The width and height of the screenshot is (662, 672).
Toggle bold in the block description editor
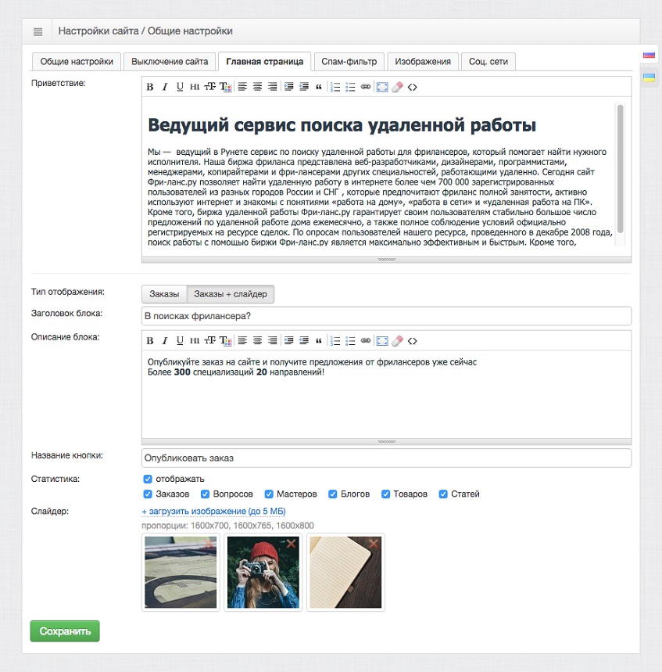[x=150, y=341]
